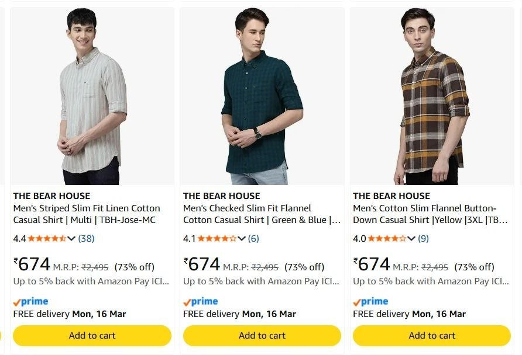Click star rating icons of striped linen shirt

click(x=47, y=238)
